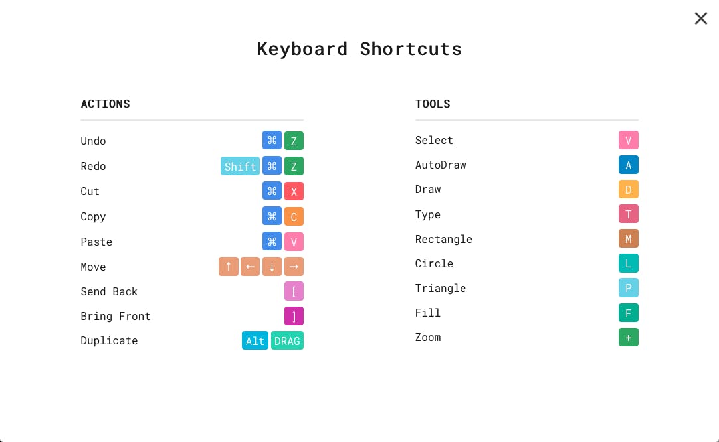Click the up arrow key for Move
The width and height of the screenshot is (719, 442).
pos(228,267)
